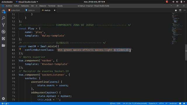The height and width of the screenshot is (105, 187).
Task: Click the errors and warnings status icon
Action: click(5, 104)
